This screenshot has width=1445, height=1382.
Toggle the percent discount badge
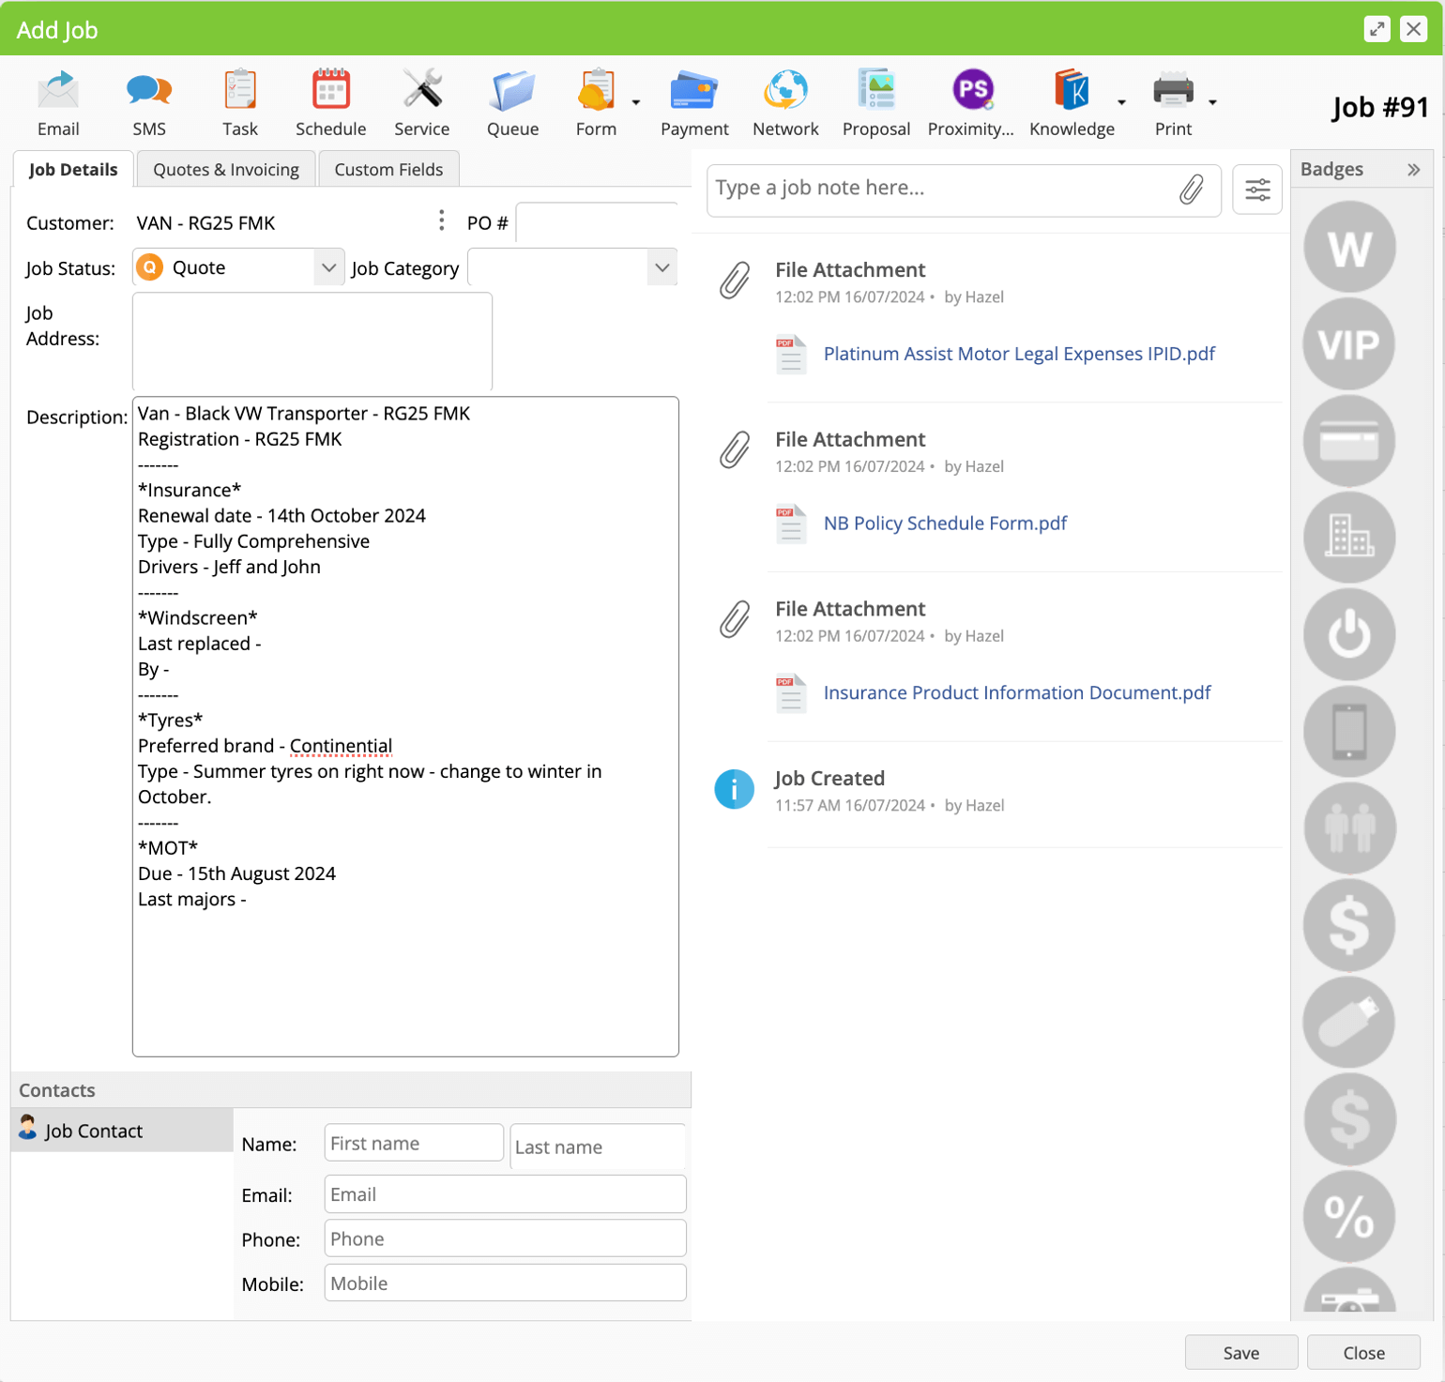click(1348, 1216)
